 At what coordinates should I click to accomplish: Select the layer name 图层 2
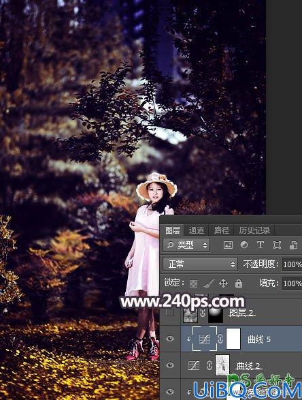[x=241, y=313]
